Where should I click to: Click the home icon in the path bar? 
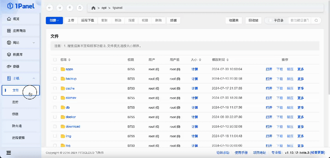(94, 8)
